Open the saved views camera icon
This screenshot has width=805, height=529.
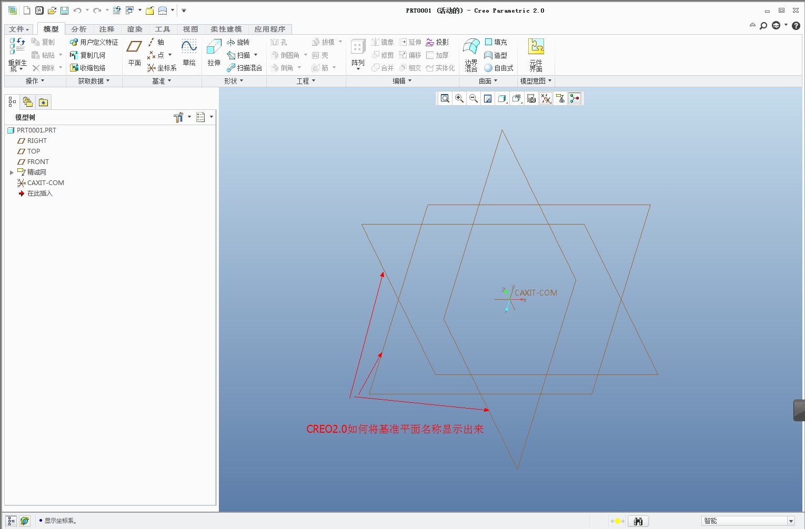(x=531, y=98)
